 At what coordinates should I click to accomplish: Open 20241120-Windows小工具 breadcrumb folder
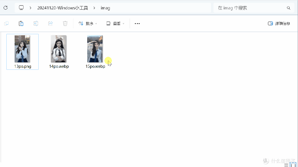point(62,8)
